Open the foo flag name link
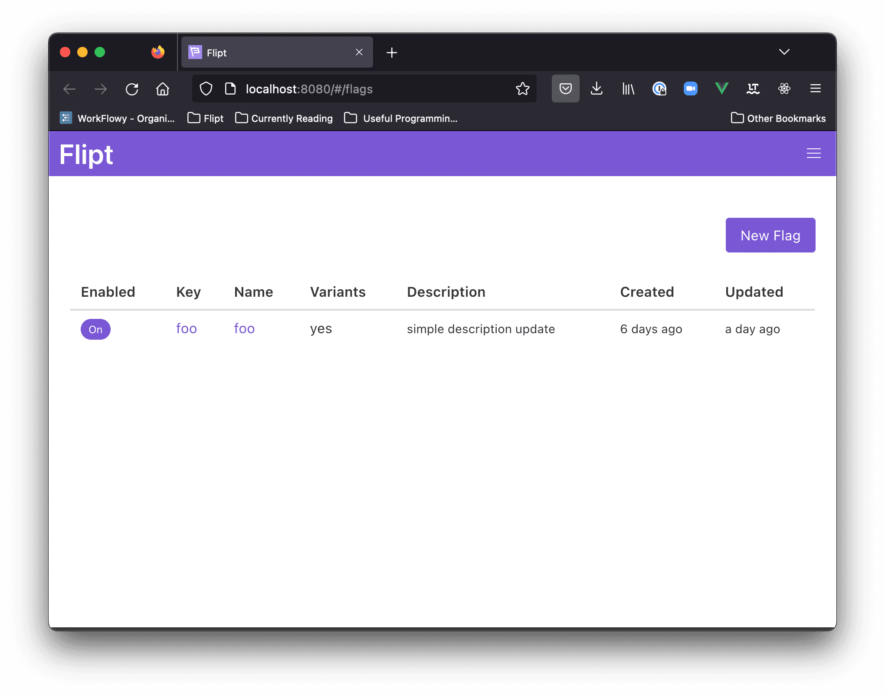The height and width of the screenshot is (695, 885). (244, 328)
